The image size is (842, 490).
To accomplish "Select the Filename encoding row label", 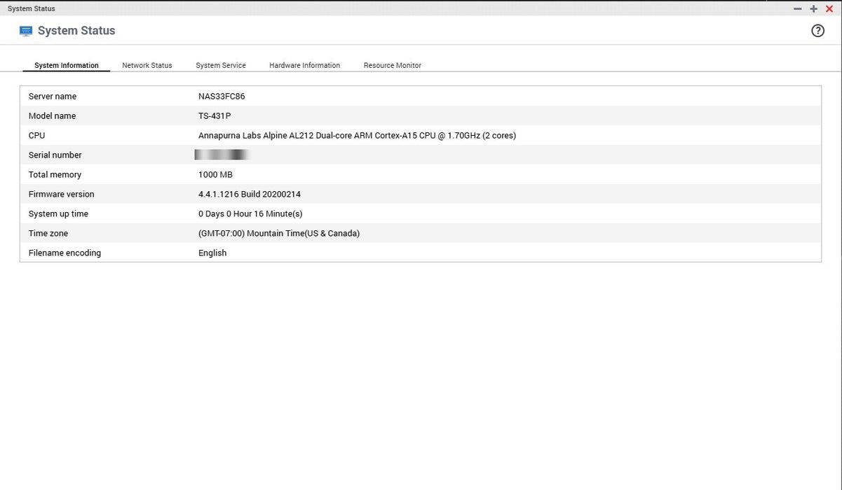I will 64,253.
